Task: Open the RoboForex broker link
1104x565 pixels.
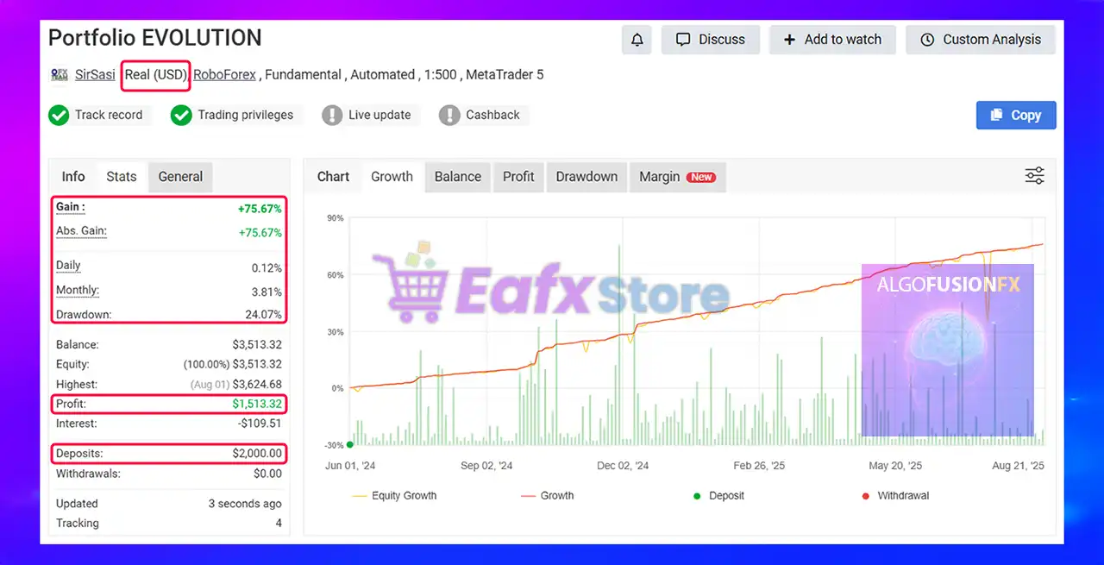Action: 224,75
